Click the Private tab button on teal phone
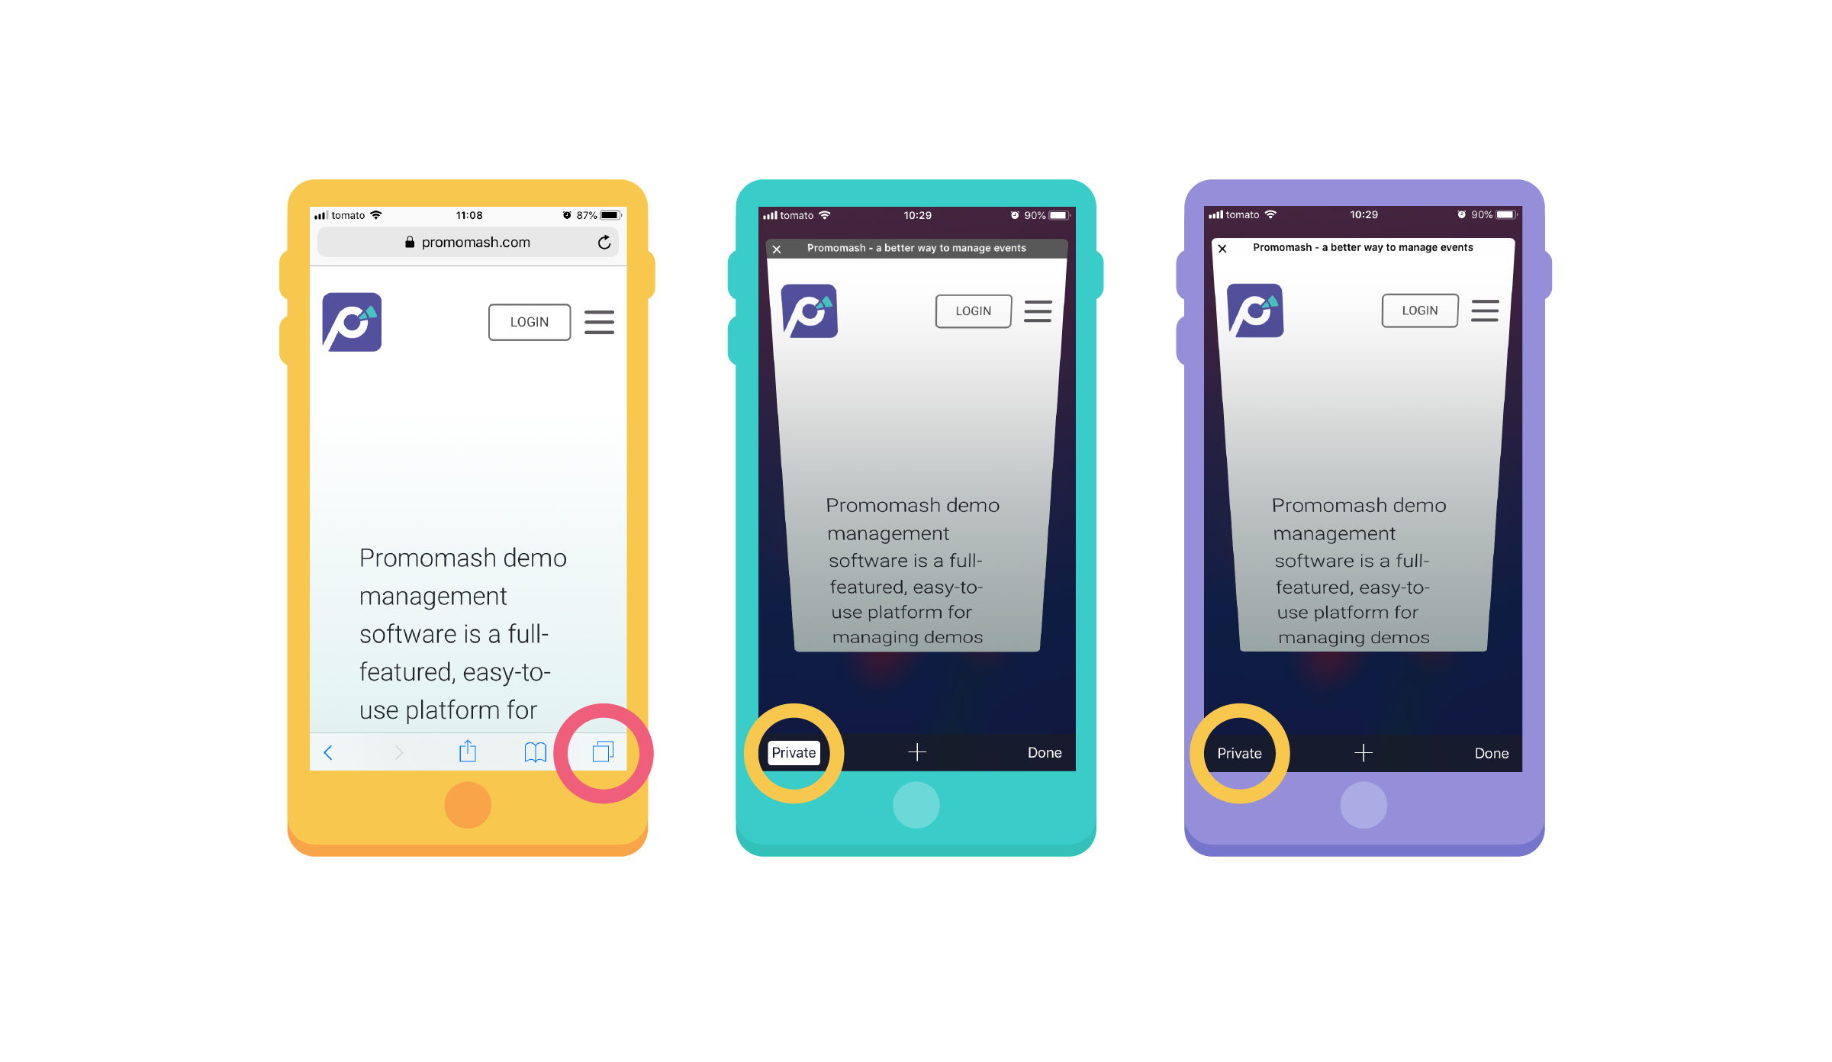 791,754
